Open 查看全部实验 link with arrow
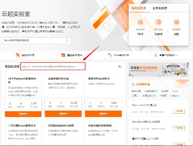This screenshot has width=193, height=146. 166,55
